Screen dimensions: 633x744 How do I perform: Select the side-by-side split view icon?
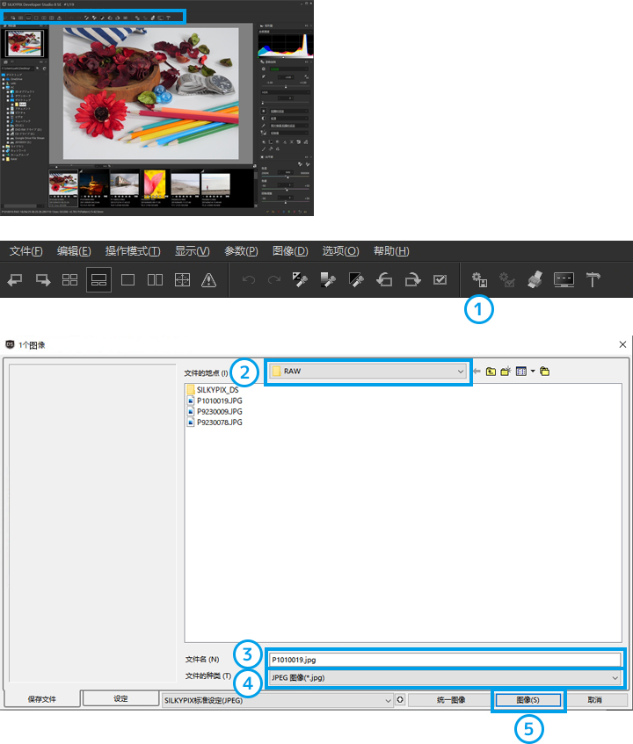155,280
